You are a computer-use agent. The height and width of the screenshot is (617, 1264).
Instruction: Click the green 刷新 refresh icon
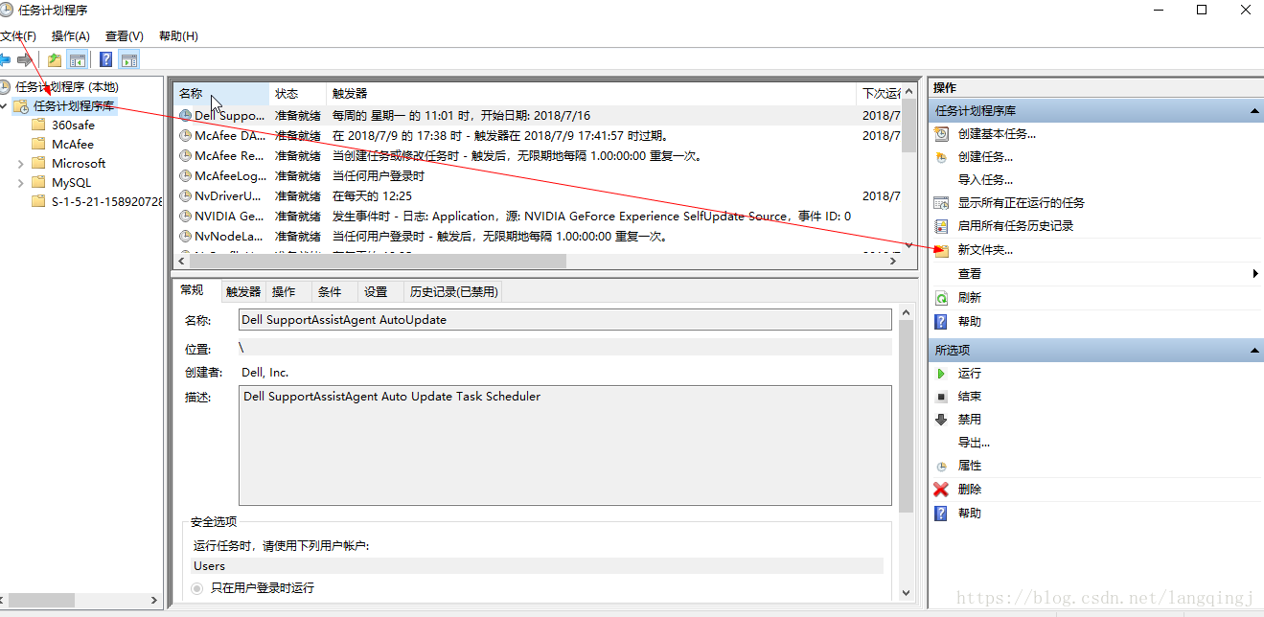(x=941, y=298)
